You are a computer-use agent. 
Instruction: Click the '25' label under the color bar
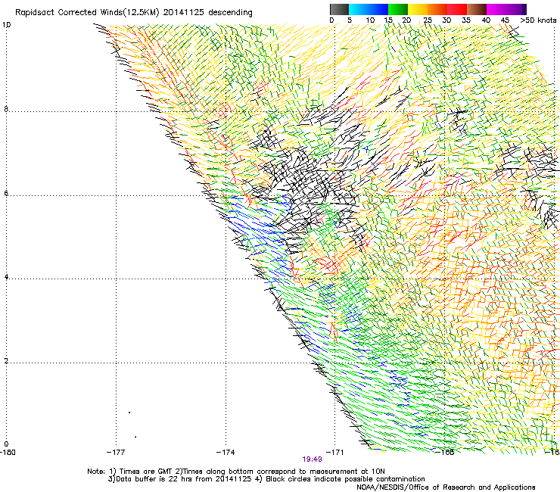428,20
